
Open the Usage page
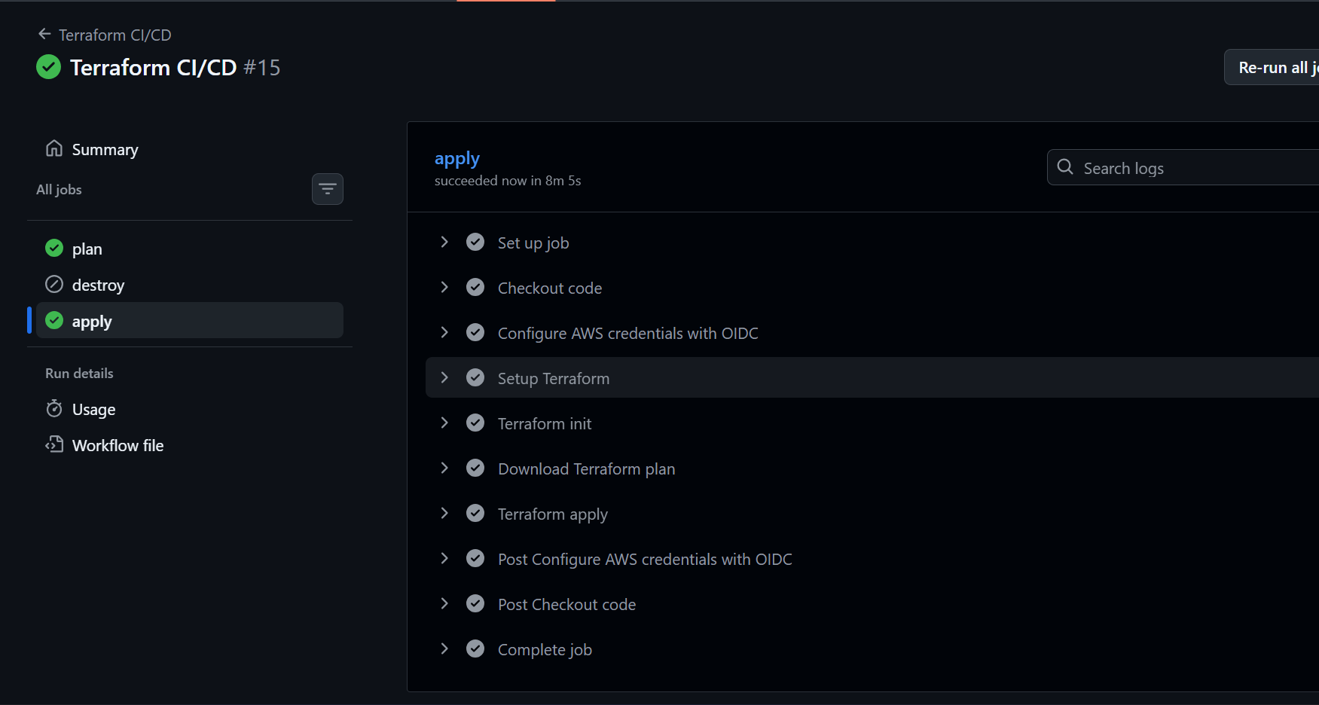point(190,409)
